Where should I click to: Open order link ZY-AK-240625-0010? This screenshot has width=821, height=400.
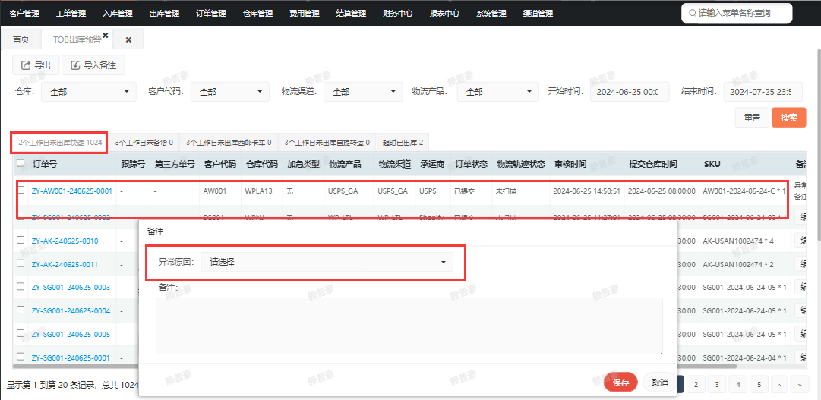(x=65, y=241)
